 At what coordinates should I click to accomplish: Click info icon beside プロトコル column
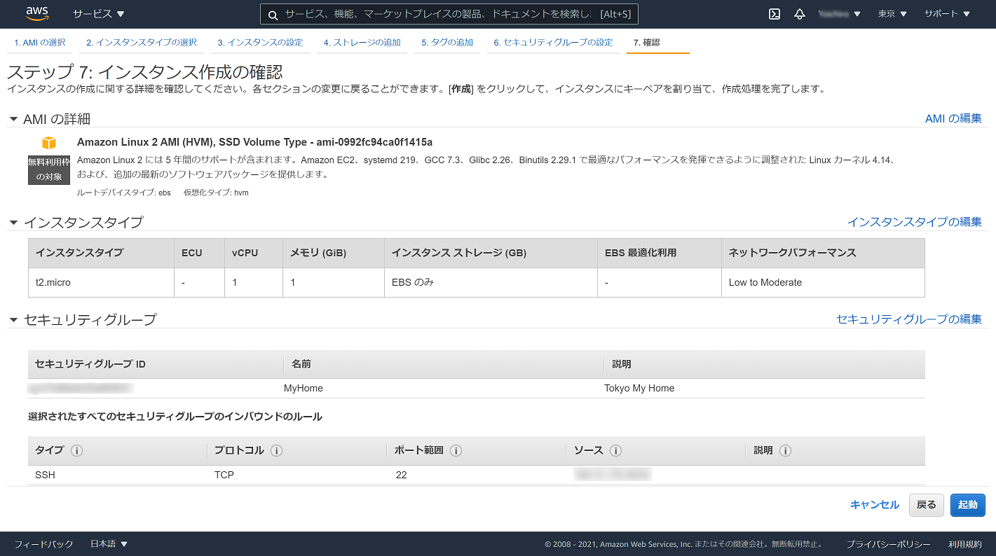point(276,450)
